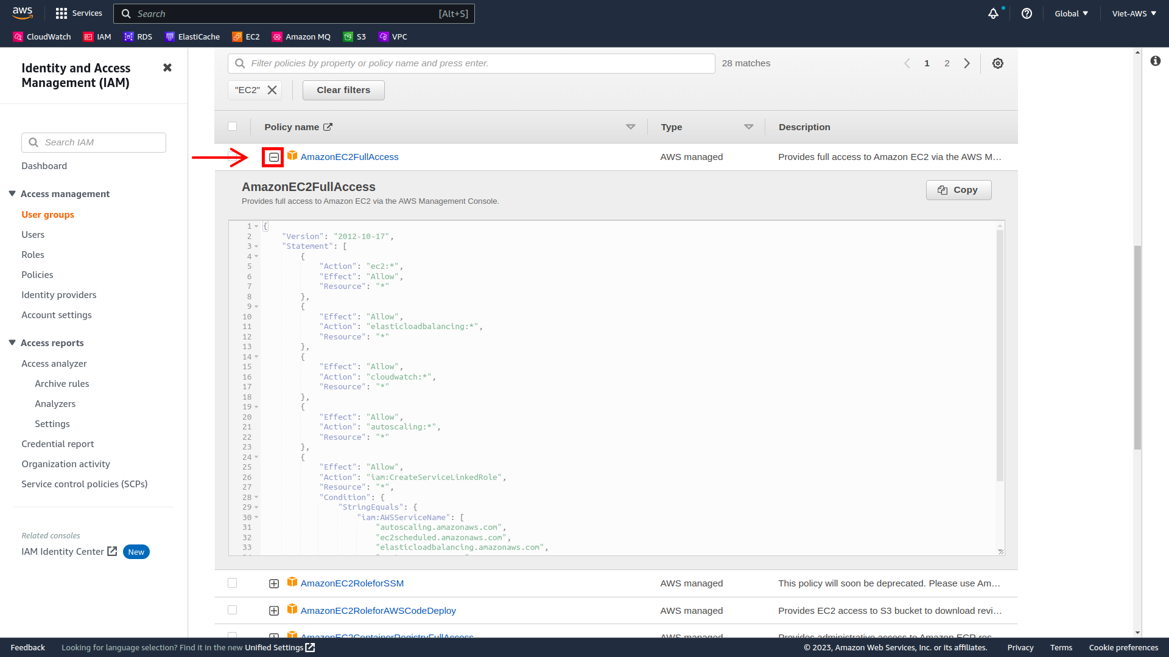Collapse the AmazonEC2FullAccess policy details

(274, 158)
